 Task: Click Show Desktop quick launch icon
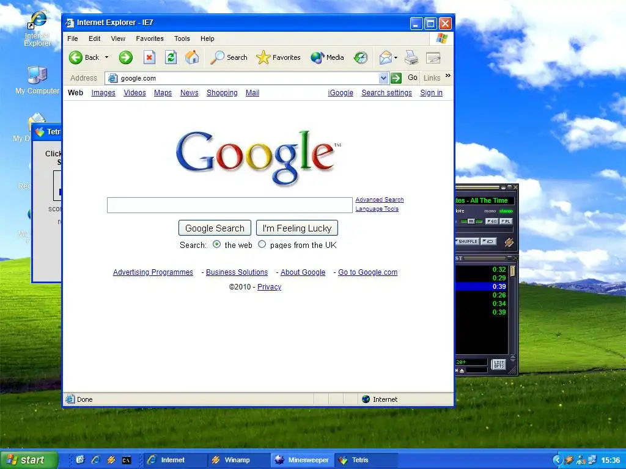[x=80, y=460]
